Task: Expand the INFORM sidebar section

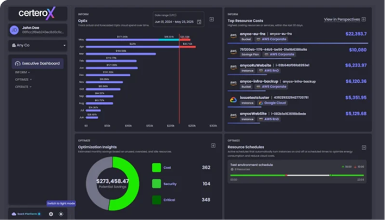Action: click(22, 72)
